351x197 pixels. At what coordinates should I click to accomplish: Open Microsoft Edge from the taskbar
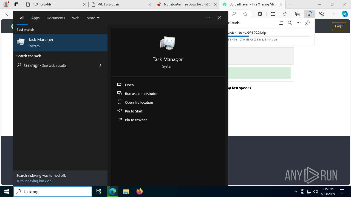coord(113,192)
